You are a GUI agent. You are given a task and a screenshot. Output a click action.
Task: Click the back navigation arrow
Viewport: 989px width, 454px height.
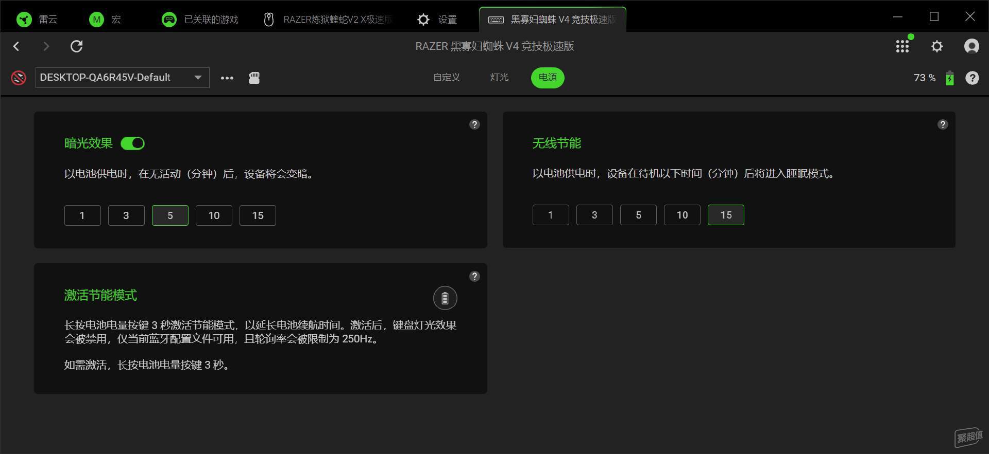16,46
